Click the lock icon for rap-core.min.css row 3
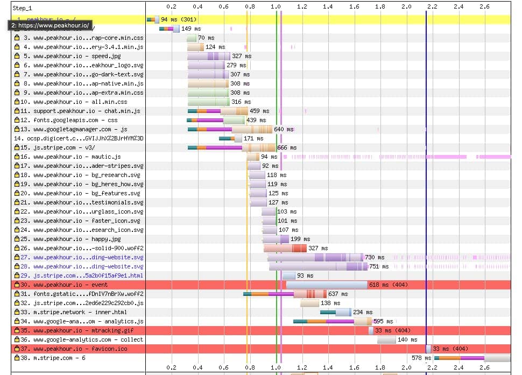This screenshot has height=375, width=522. point(17,38)
